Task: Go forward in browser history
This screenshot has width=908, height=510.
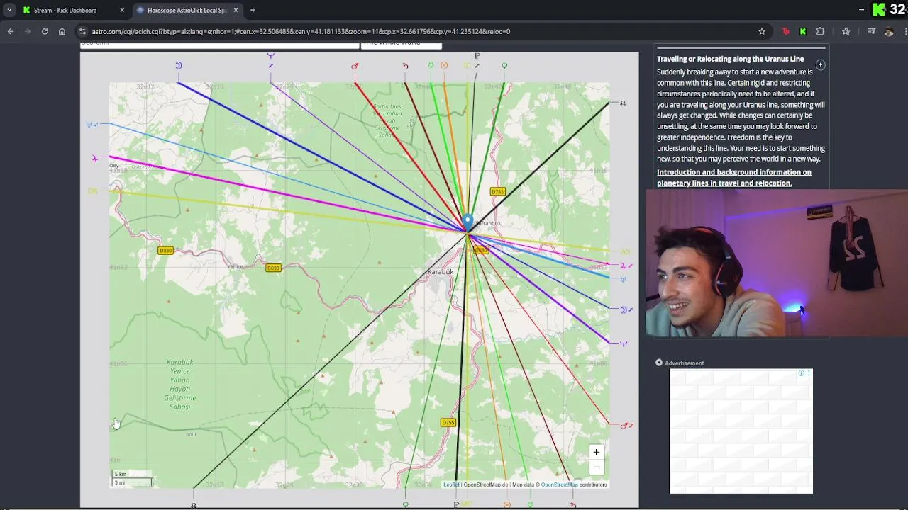Action: tap(28, 31)
